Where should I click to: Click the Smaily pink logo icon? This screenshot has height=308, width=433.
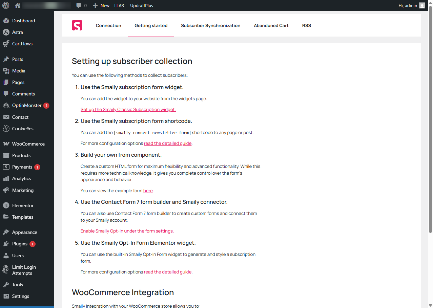77,25
